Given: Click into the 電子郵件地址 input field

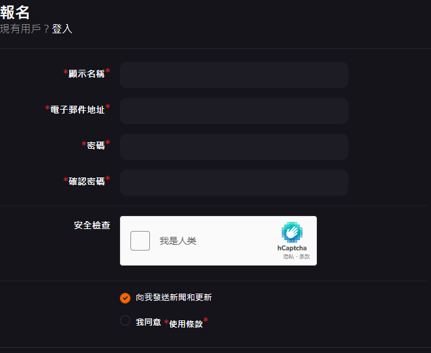Looking at the screenshot, I should pyautogui.click(x=233, y=111).
